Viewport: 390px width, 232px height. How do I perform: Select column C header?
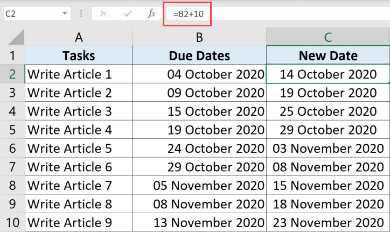click(x=328, y=37)
